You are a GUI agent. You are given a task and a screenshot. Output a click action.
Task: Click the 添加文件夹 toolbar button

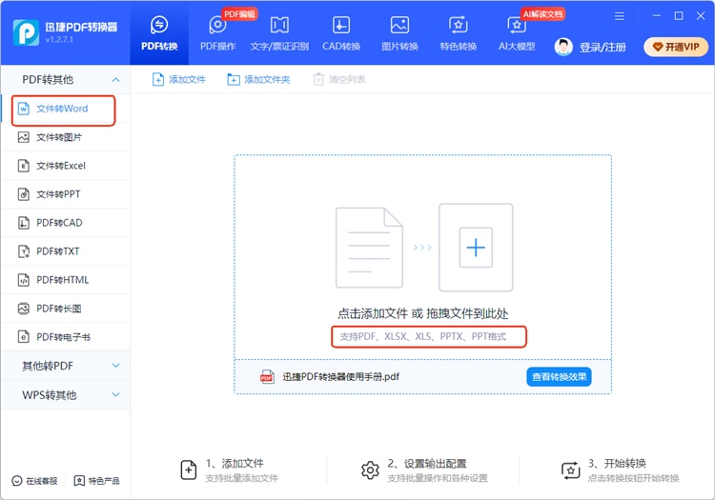258,80
